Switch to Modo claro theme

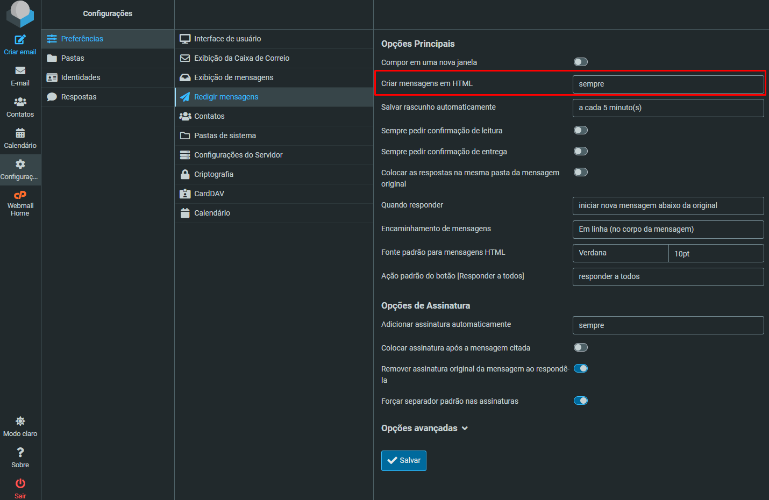[20, 422]
